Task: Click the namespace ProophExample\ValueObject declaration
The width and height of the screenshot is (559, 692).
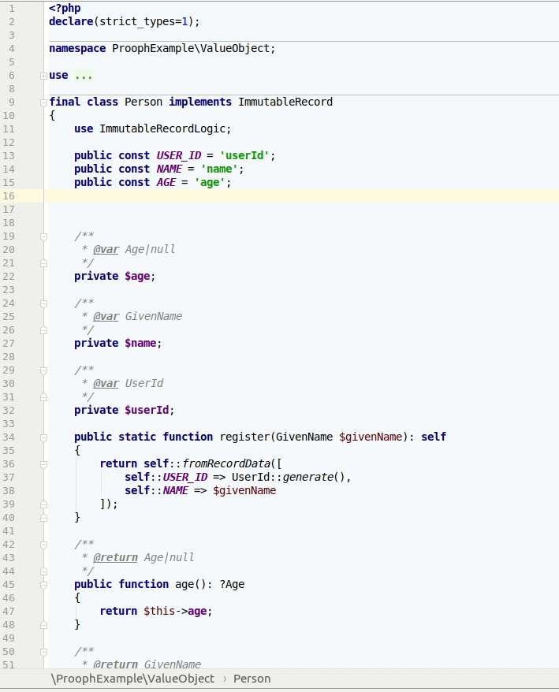Action: (x=162, y=49)
